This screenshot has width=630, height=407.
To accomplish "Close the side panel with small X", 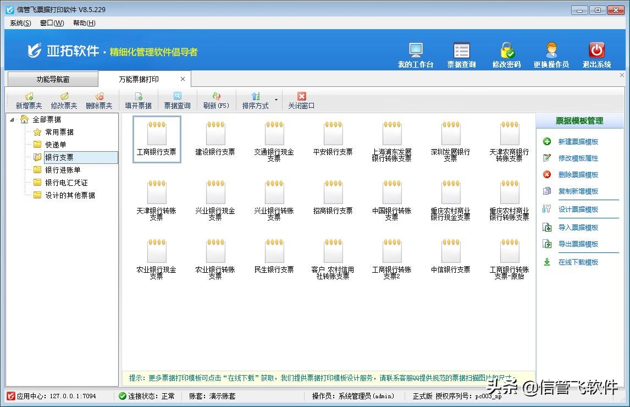I will pyautogui.click(x=622, y=75).
